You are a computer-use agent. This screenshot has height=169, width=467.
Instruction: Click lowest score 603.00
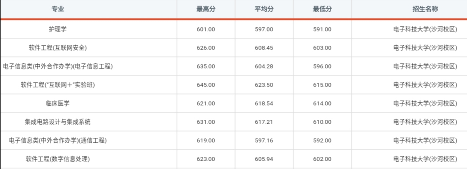[x=322, y=48]
